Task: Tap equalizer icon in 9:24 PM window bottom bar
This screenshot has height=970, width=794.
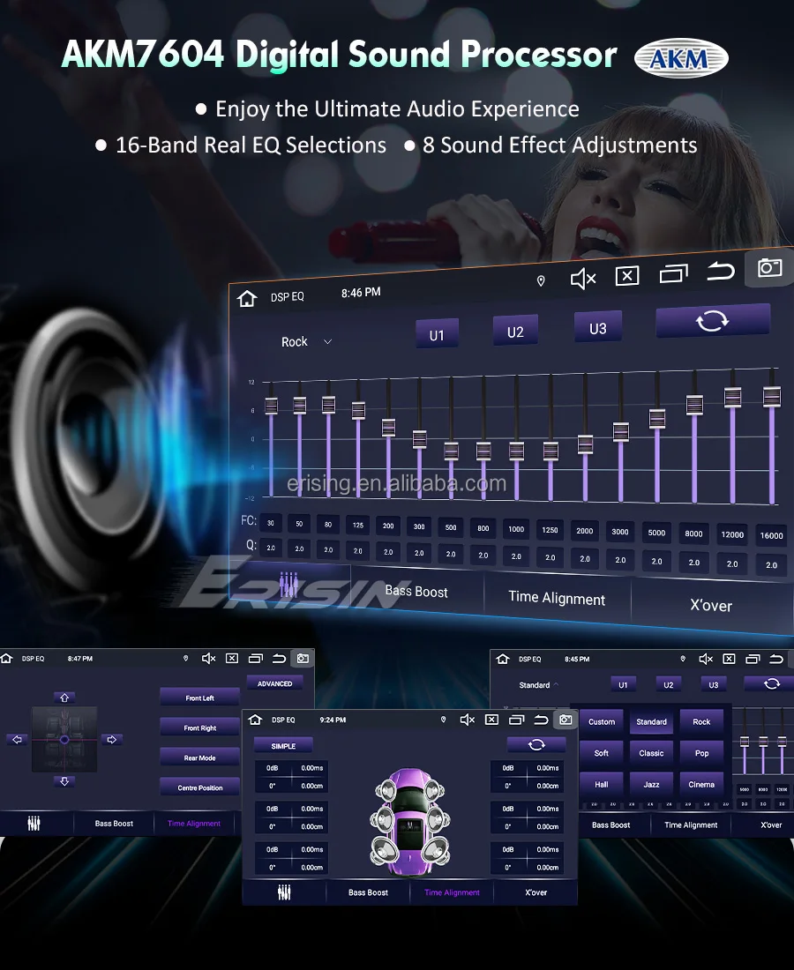Action: 284,892
